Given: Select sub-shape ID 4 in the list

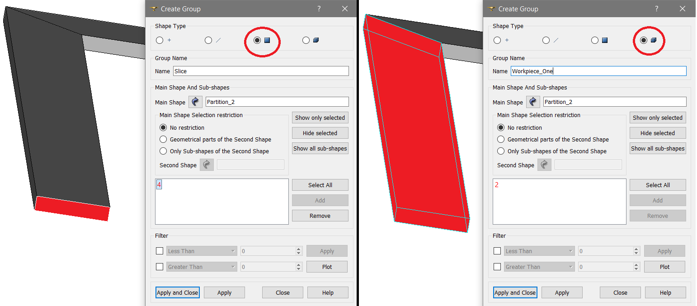Looking at the screenshot, I should click(159, 184).
